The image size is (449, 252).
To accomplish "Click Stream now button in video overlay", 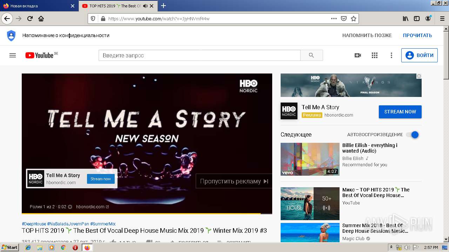I will [x=101, y=179].
